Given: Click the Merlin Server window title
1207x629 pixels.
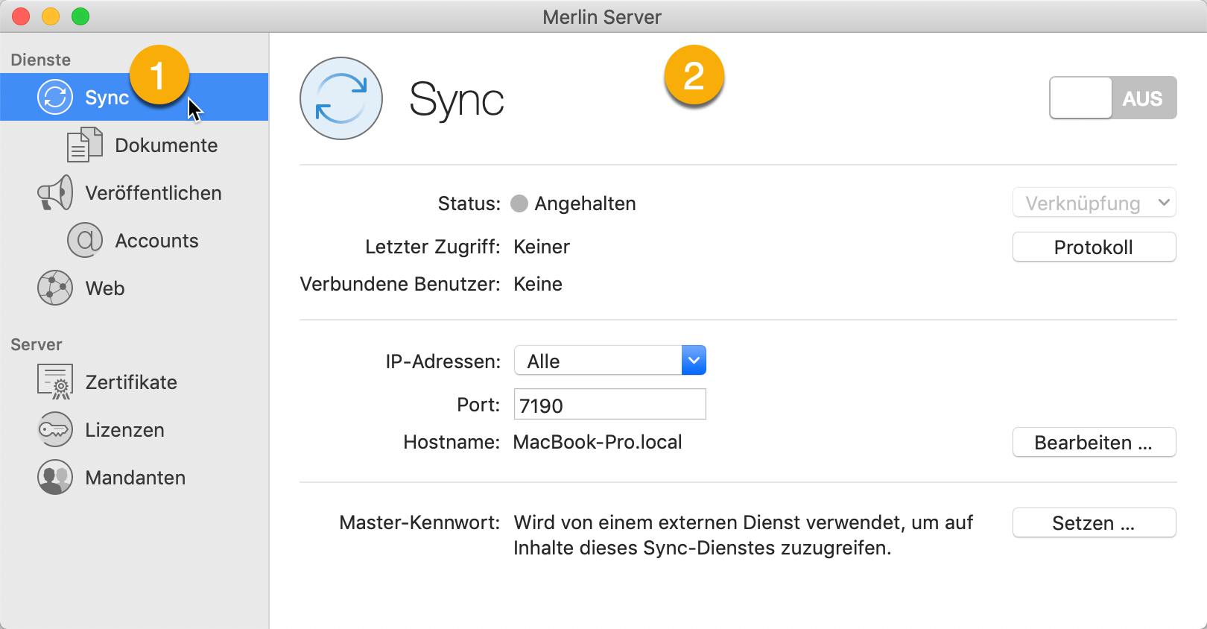Looking at the screenshot, I should tap(602, 17).
